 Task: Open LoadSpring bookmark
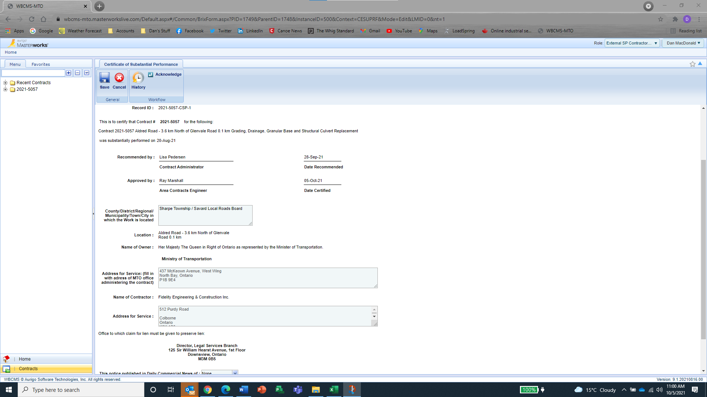[460, 31]
